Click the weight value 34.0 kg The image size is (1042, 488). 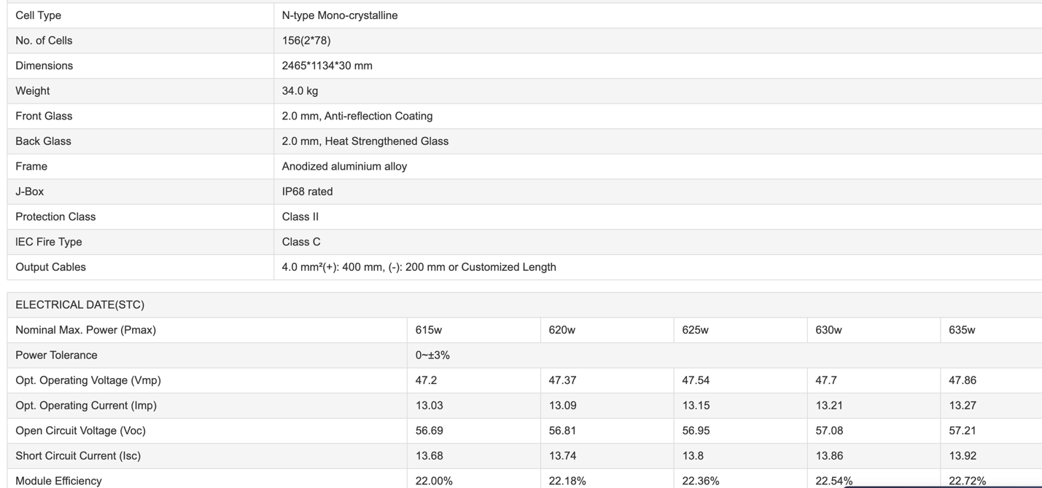click(x=300, y=91)
